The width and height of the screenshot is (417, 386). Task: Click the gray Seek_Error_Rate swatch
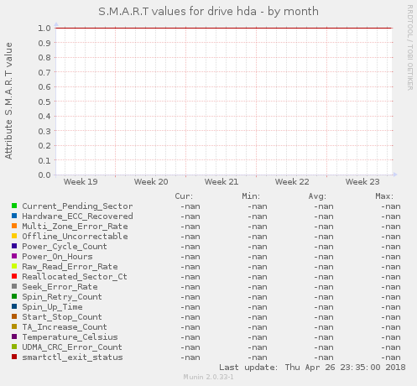tap(14, 286)
